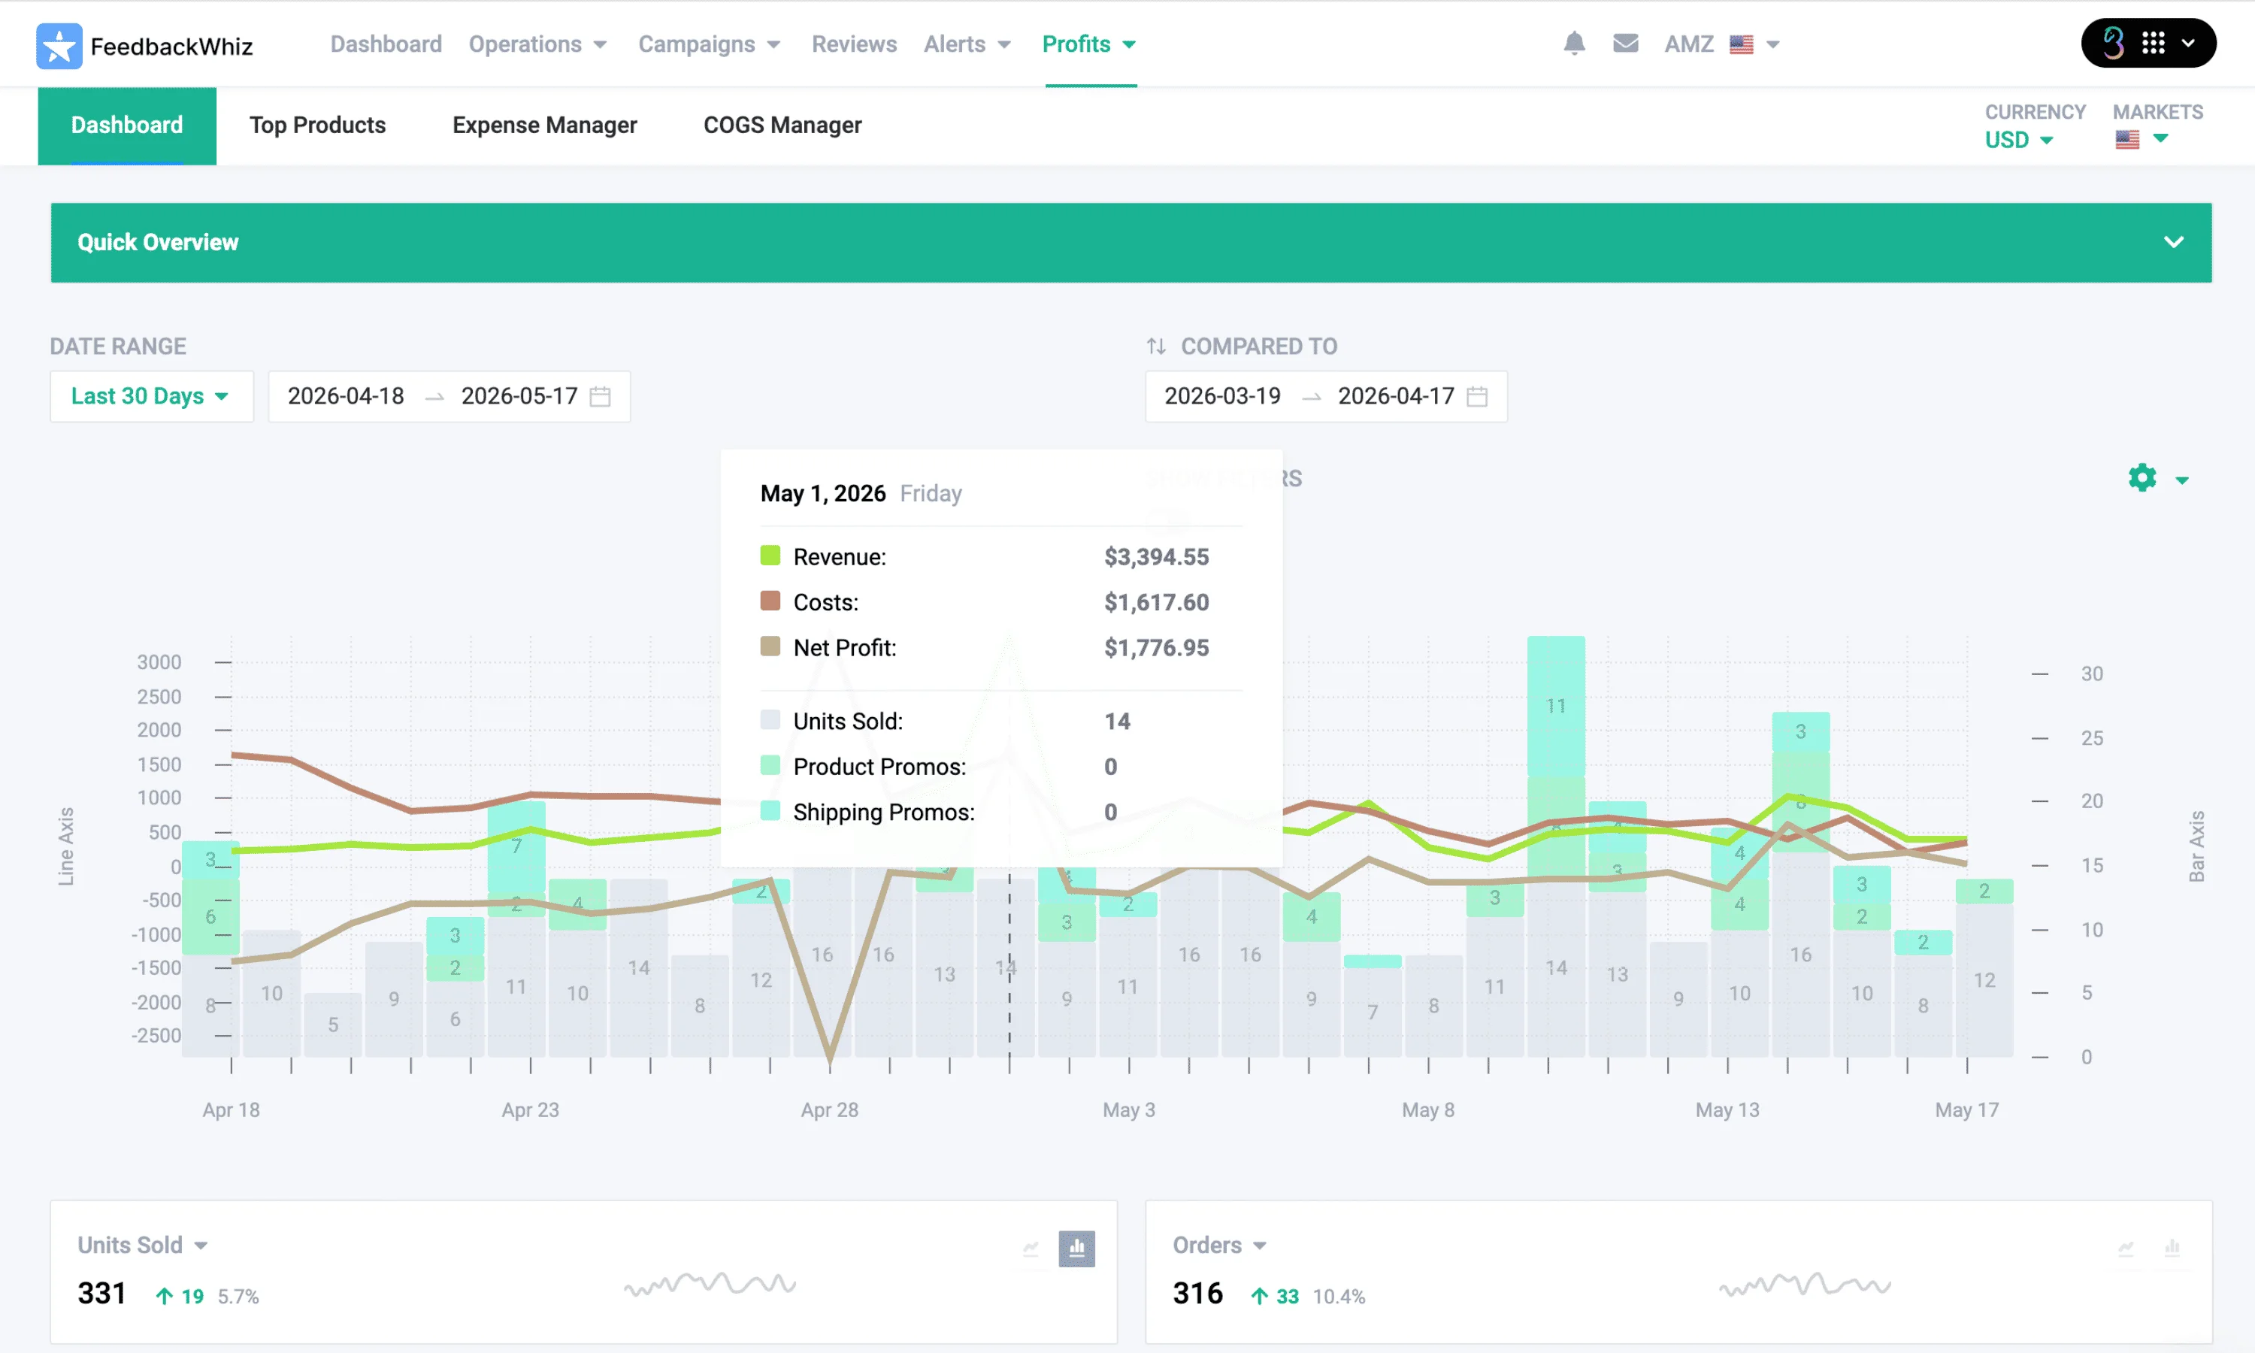2255x1353 pixels.
Task: Click the Quick Overview header title
Action: [158, 243]
